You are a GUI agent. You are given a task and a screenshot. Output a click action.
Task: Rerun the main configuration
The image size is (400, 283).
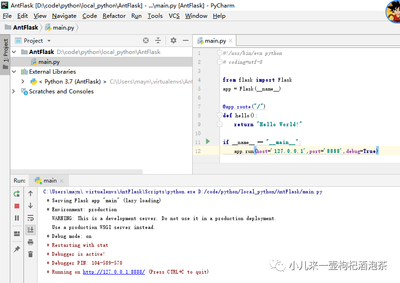click(x=17, y=194)
